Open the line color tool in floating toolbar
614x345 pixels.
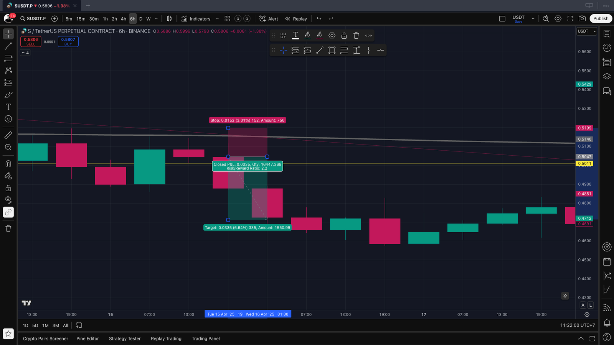(x=307, y=36)
